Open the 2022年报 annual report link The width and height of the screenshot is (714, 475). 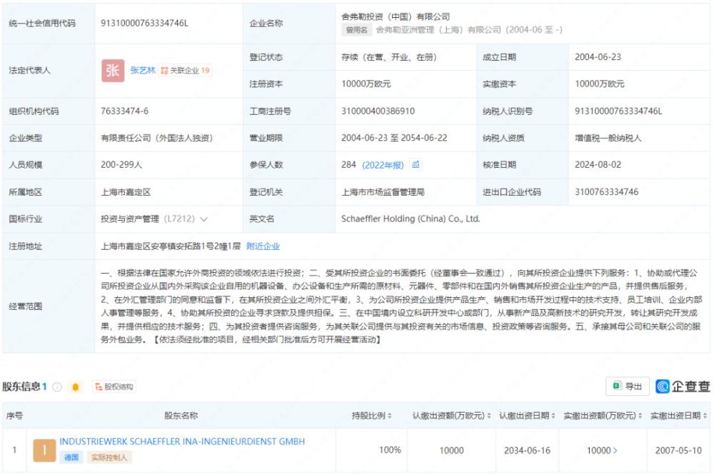(x=383, y=165)
